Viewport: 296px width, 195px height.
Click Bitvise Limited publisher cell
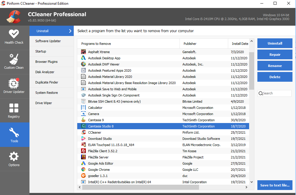click(192, 101)
